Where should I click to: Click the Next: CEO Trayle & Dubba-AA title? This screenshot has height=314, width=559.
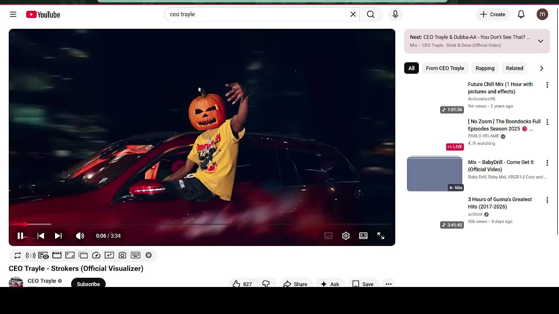(470, 37)
